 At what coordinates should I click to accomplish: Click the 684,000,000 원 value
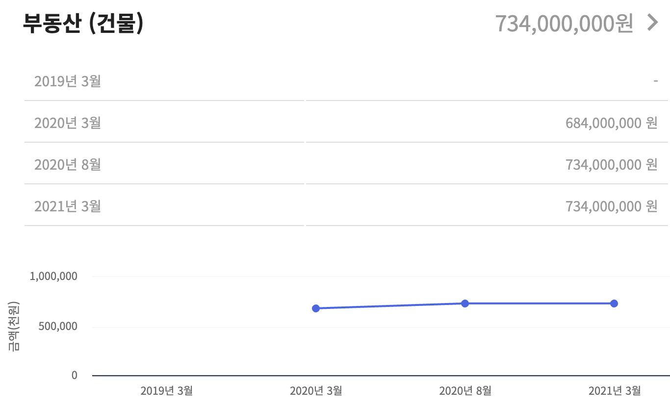(x=612, y=123)
